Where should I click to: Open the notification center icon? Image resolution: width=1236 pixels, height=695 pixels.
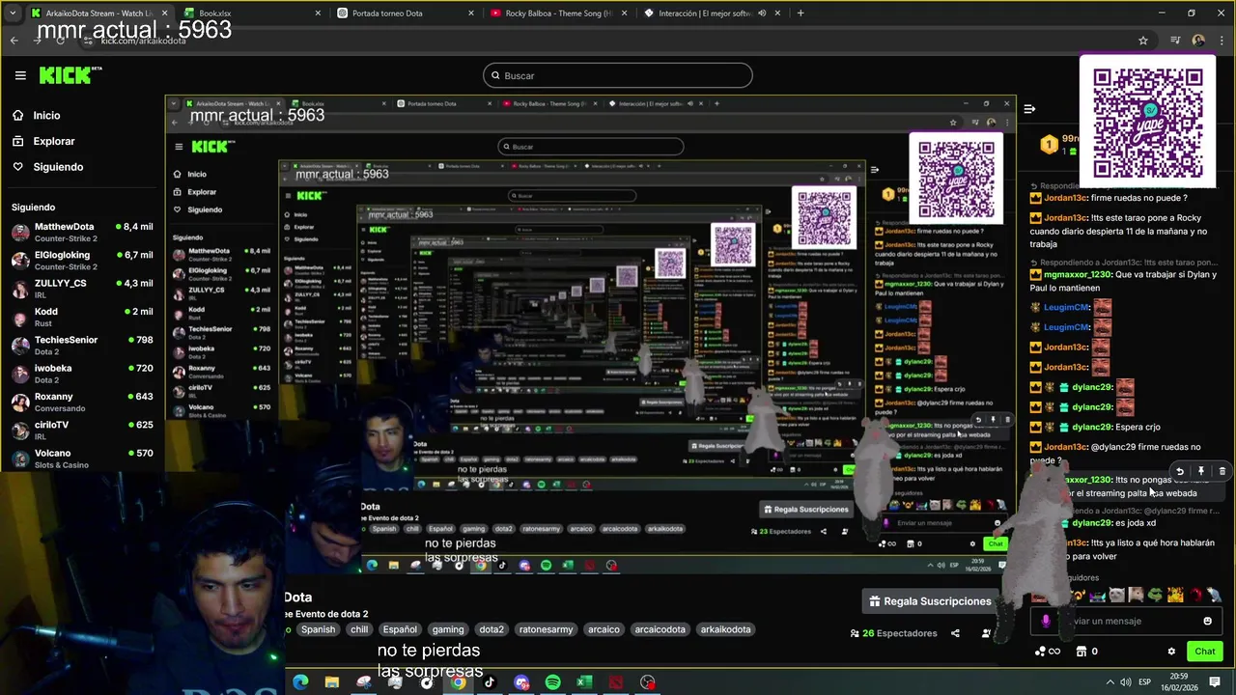point(1215,682)
